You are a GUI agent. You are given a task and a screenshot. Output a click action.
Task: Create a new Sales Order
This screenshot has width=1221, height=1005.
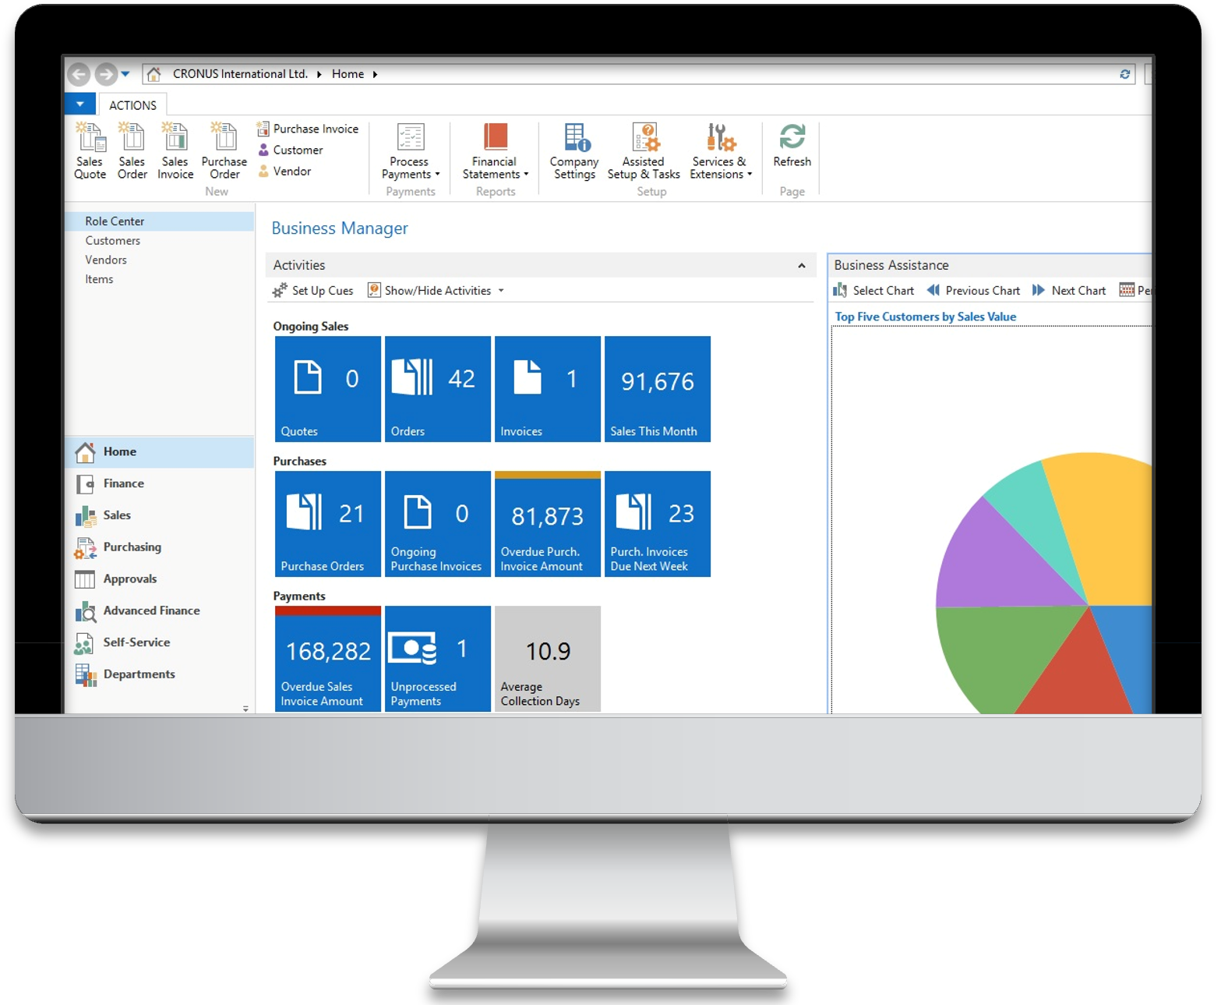[x=132, y=151]
